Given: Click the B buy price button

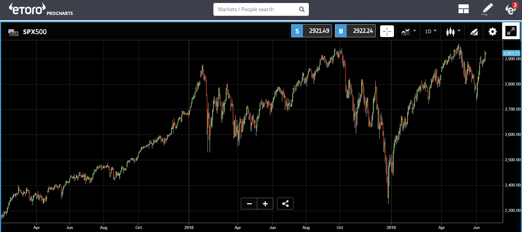Looking at the screenshot, I should (355, 31).
